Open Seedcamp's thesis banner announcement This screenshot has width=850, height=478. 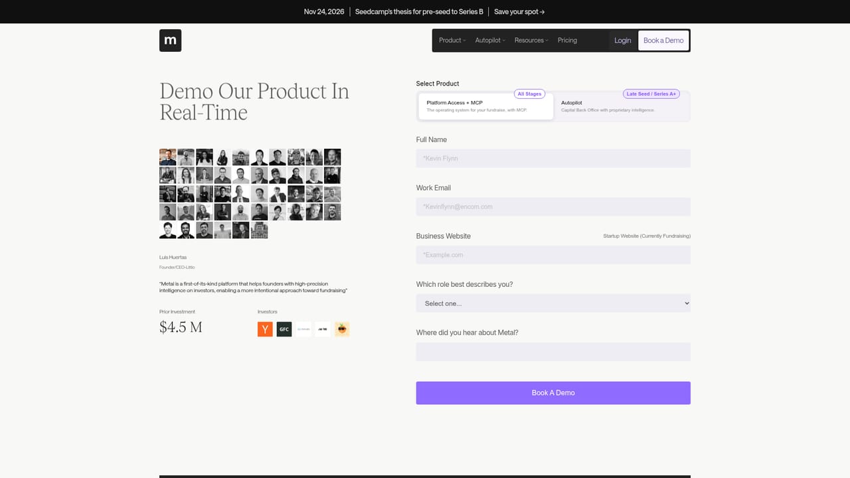click(x=419, y=12)
